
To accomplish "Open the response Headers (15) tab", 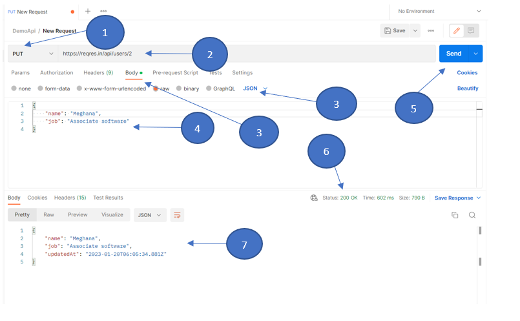I will point(70,198).
